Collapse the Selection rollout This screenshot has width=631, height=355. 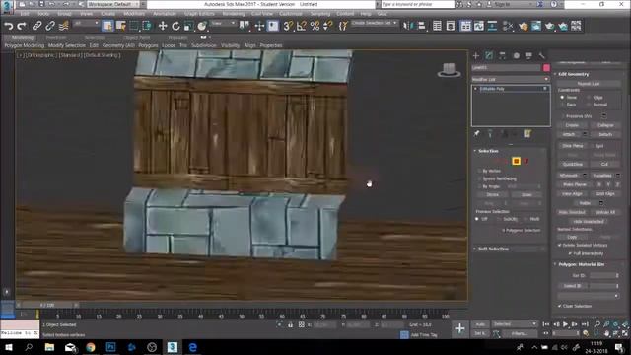(489, 151)
